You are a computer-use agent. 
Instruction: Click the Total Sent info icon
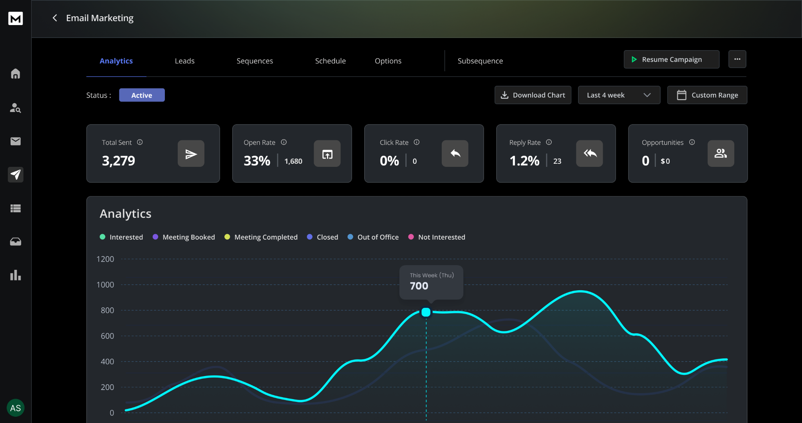[140, 142]
